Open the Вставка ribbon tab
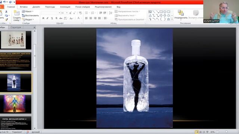The width and height of the screenshot is (239, 134). click(24, 7)
